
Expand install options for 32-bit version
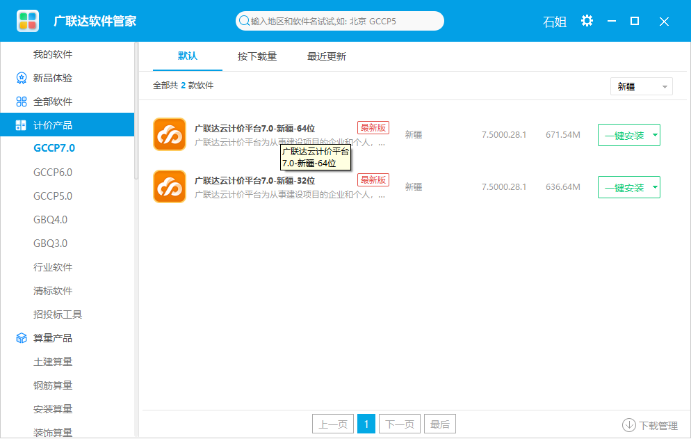653,186
